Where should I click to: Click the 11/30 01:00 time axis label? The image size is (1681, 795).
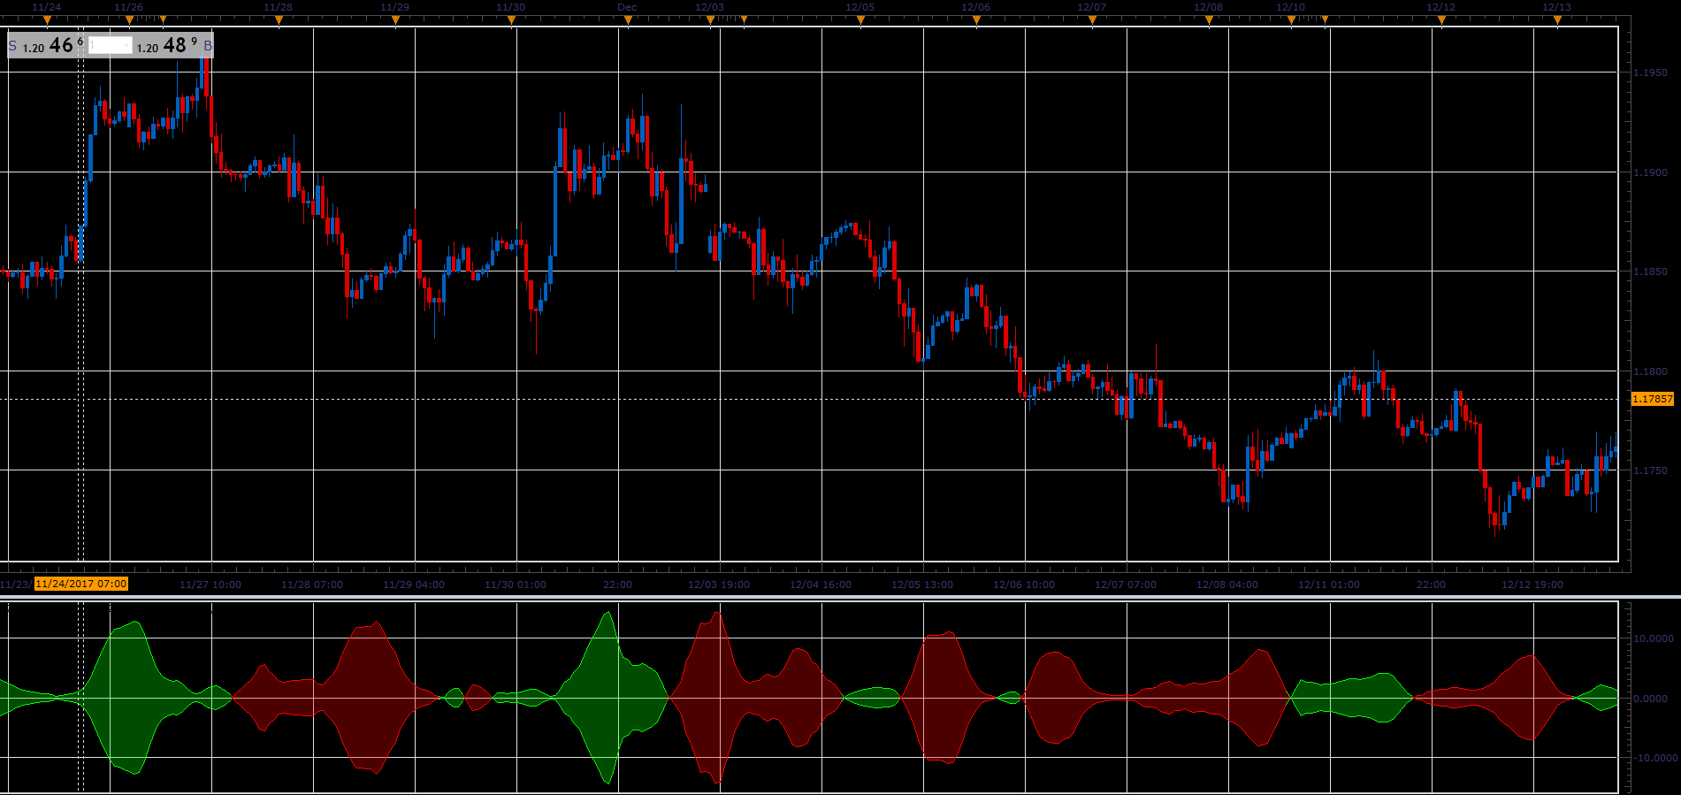516,585
